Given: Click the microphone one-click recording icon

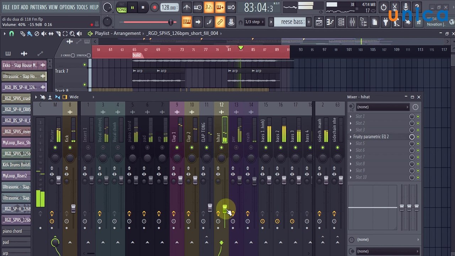Looking at the screenshot, I should [x=406, y=7].
